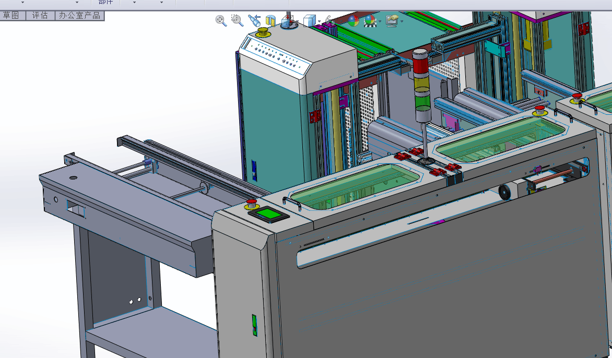Image resolution: width=612 pixels, height=358 pixels.
Task: Expand the Display Style dropdown arrow
Action: pos(319,21)
